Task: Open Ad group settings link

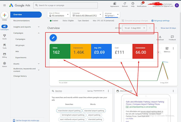Action: click(161, 21)
